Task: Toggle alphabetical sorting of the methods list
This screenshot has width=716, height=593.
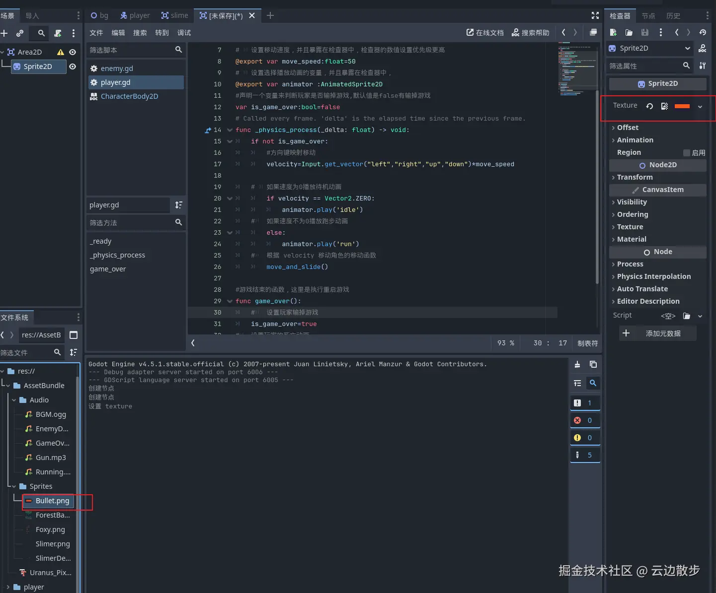Action: [179, 205]
